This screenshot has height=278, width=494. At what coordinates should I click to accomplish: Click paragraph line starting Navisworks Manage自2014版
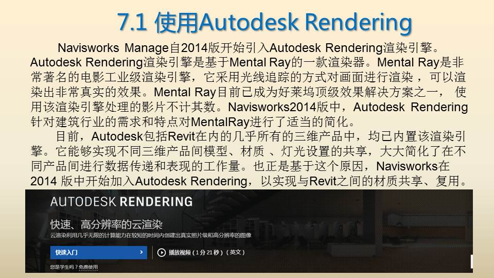click(x=249, y=48)
